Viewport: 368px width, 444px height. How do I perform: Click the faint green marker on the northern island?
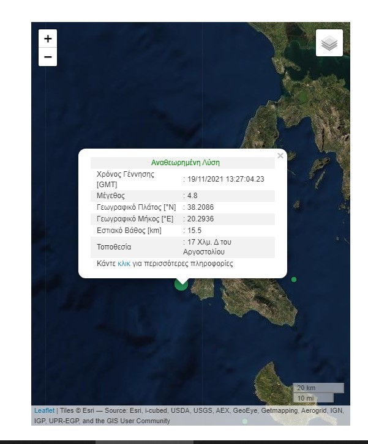301,96
